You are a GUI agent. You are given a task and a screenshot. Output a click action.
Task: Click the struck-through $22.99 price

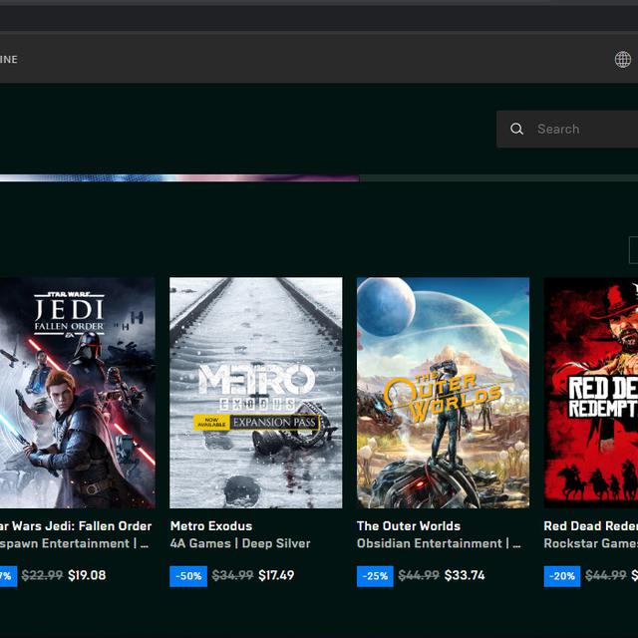pyautogui.click(x=42, y=575)
